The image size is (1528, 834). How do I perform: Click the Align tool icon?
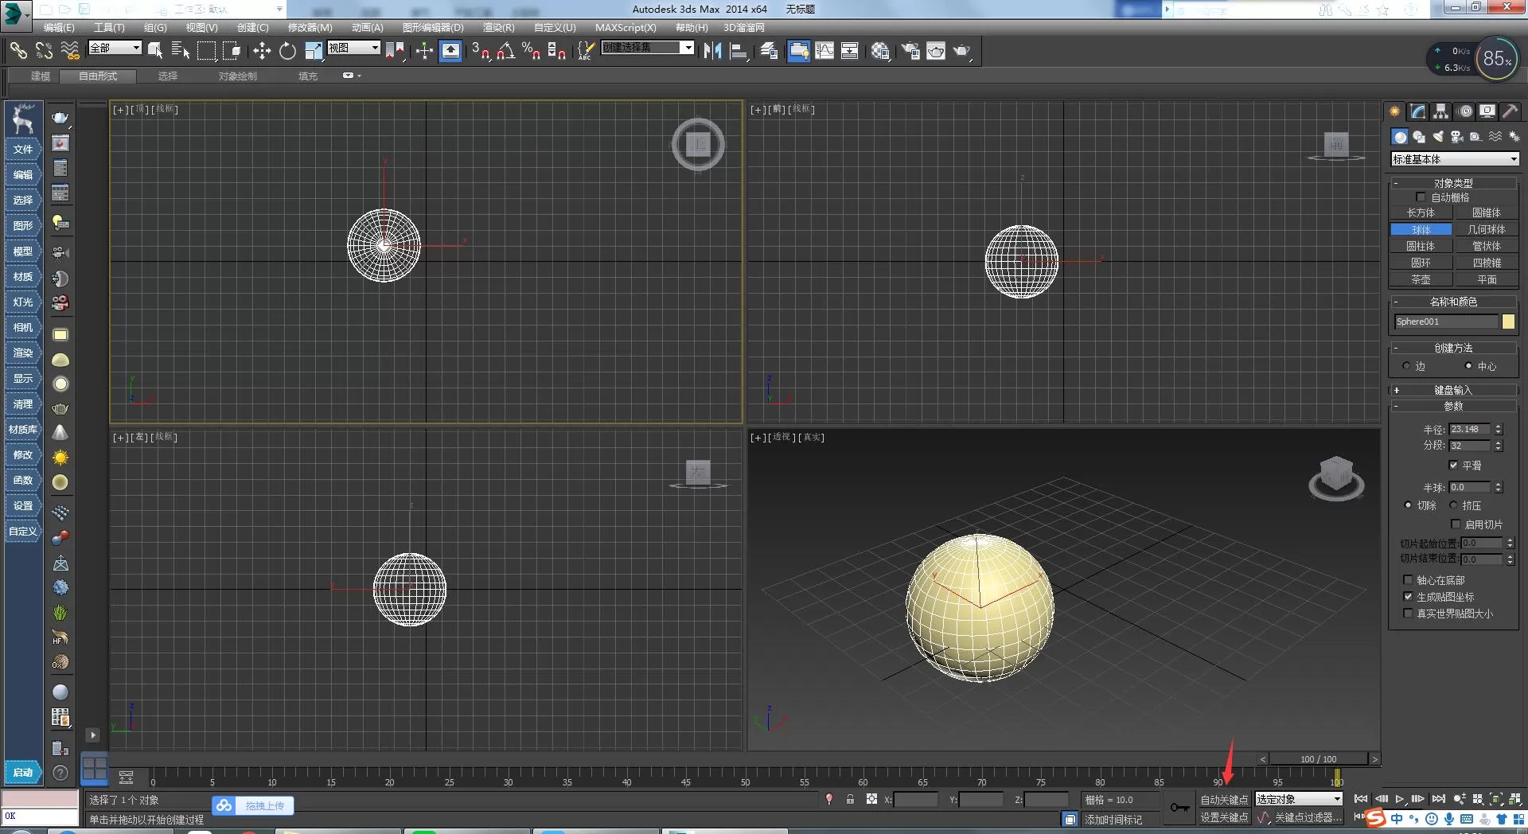coord(739,51)
